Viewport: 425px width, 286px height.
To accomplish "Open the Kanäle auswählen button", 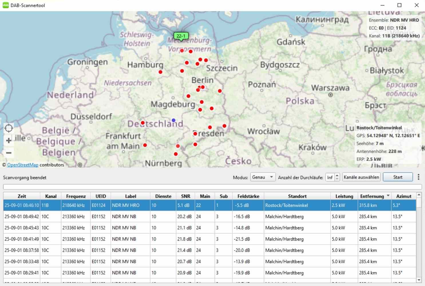I will pyautogui.click(x=361, y=177).
